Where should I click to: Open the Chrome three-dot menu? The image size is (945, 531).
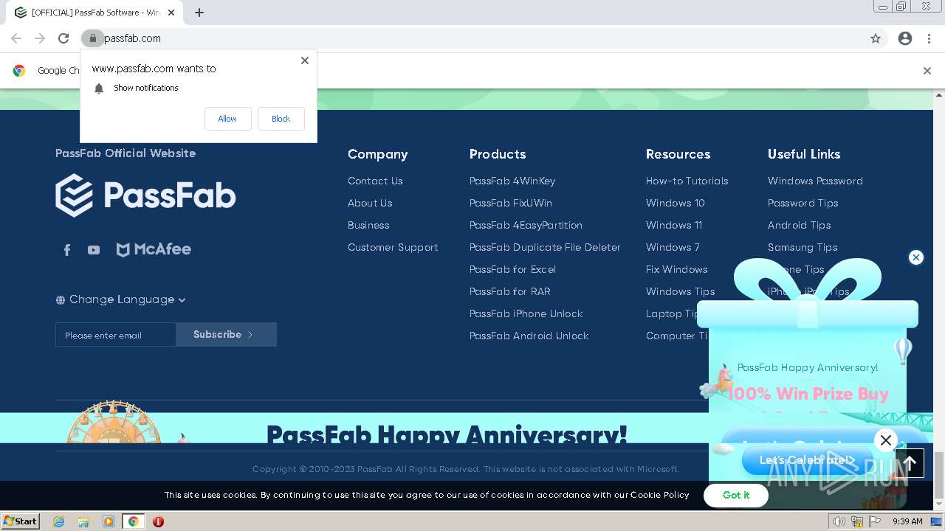tap(929, 38)
